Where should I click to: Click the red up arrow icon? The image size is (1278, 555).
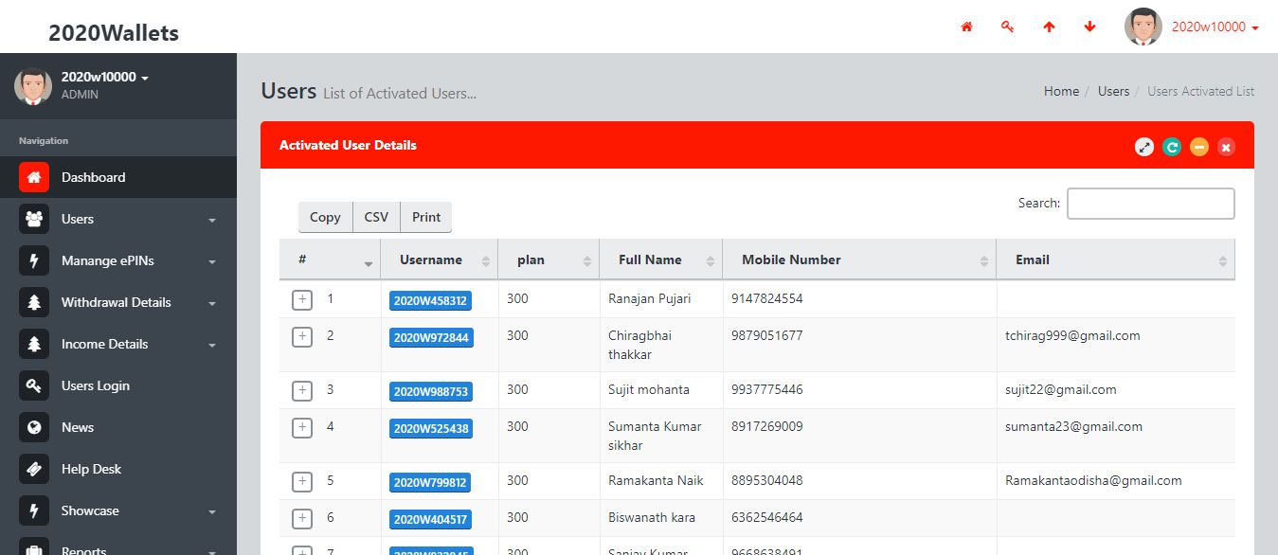(x=1049, y=27)
